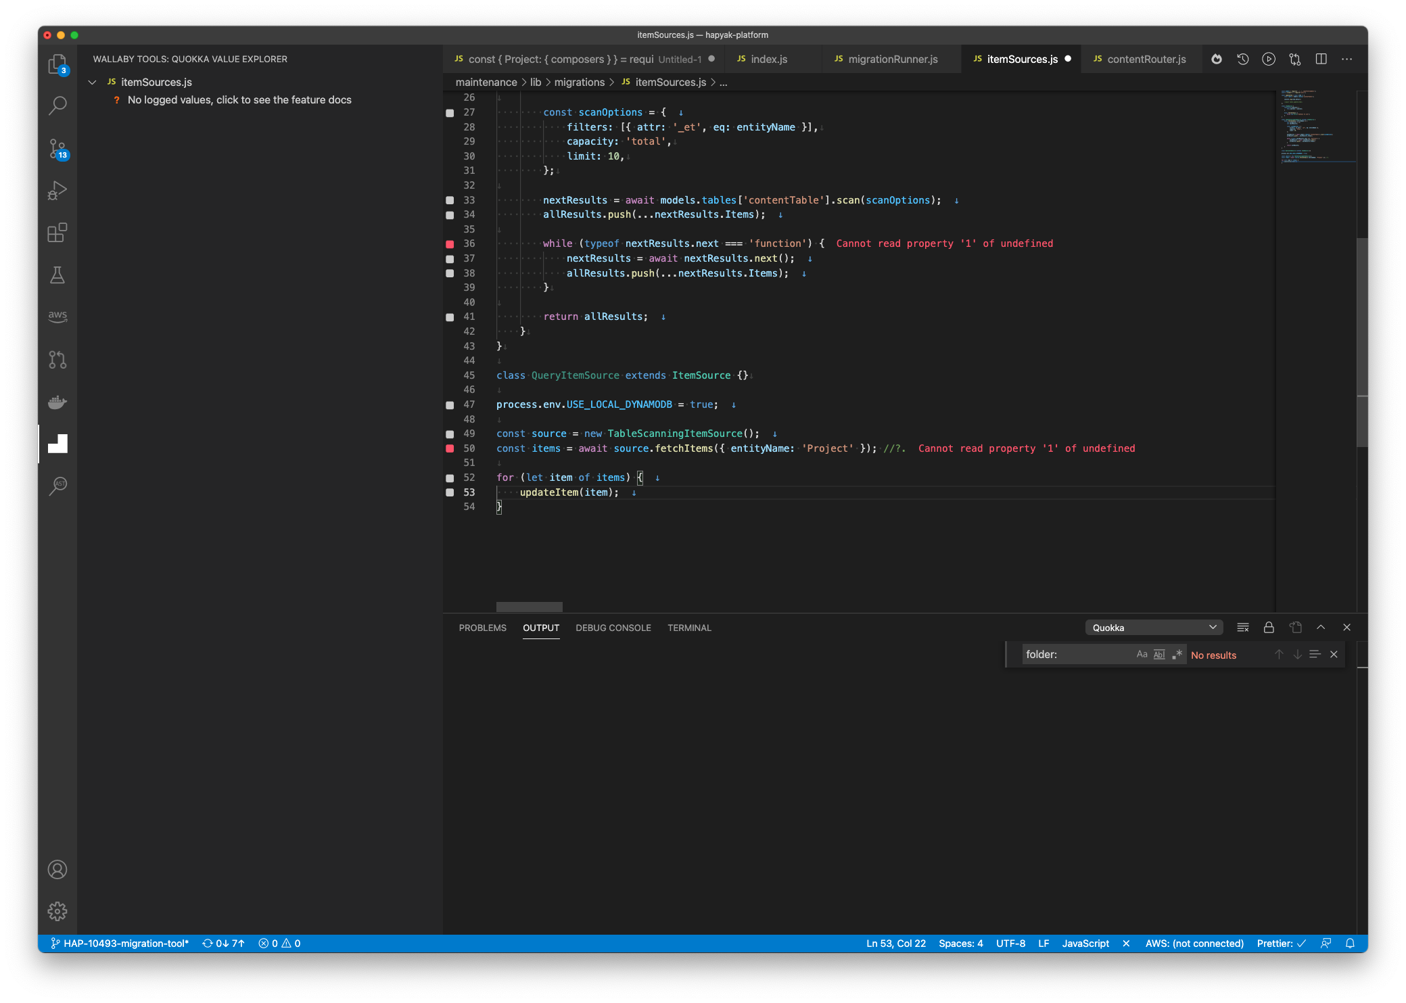1406x1003 pixels.
Task: Open the Explorer view in activity bar
Action: coord(57,64)
